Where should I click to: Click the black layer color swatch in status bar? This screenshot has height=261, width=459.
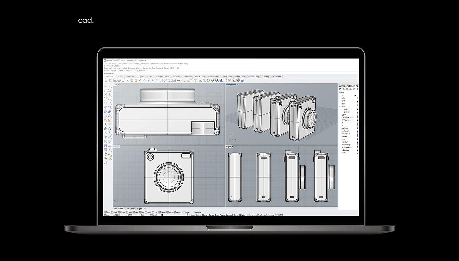point(162,215)
